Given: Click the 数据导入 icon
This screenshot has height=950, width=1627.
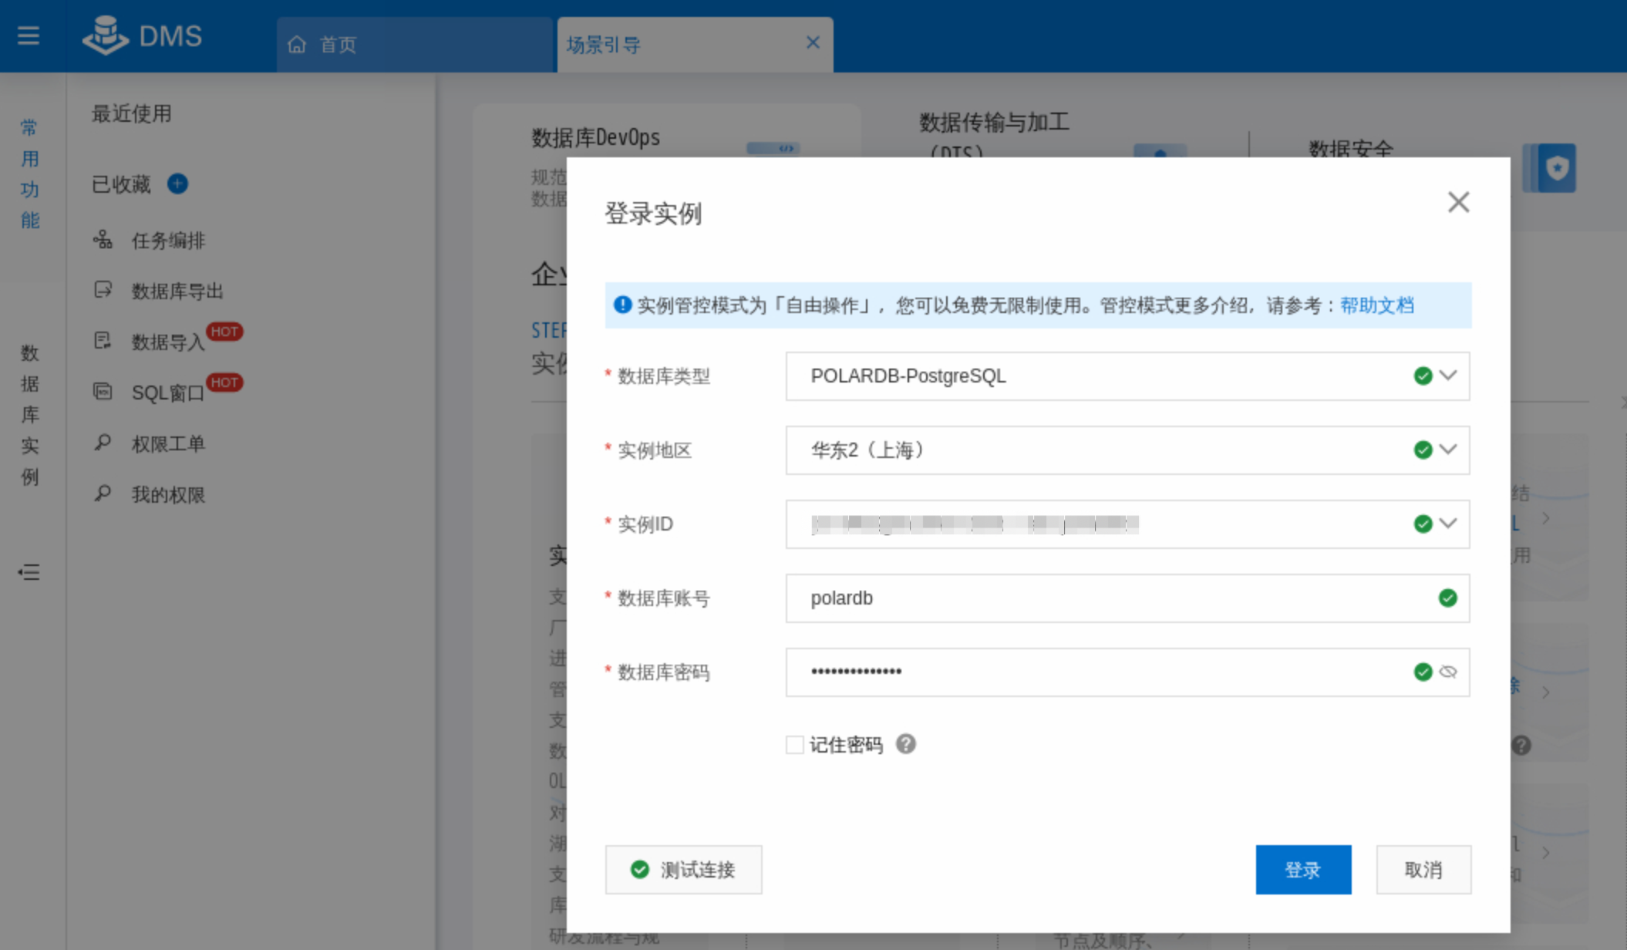Looking at the screenshot, I should (x=103, y=341).
